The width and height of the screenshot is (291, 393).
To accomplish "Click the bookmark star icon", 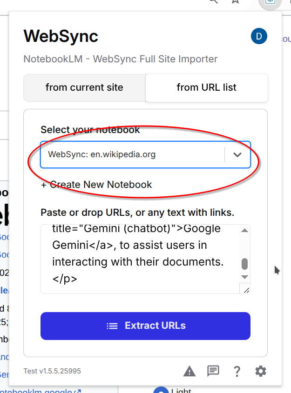I will click(x=235, y=2).
